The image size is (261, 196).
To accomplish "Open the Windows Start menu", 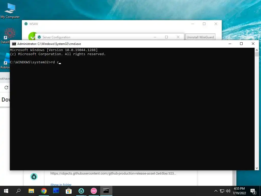I will (x=6, y=191).
